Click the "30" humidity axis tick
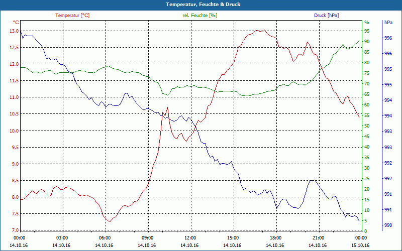Viewport: 402px width, 251px height. (367, 168)
